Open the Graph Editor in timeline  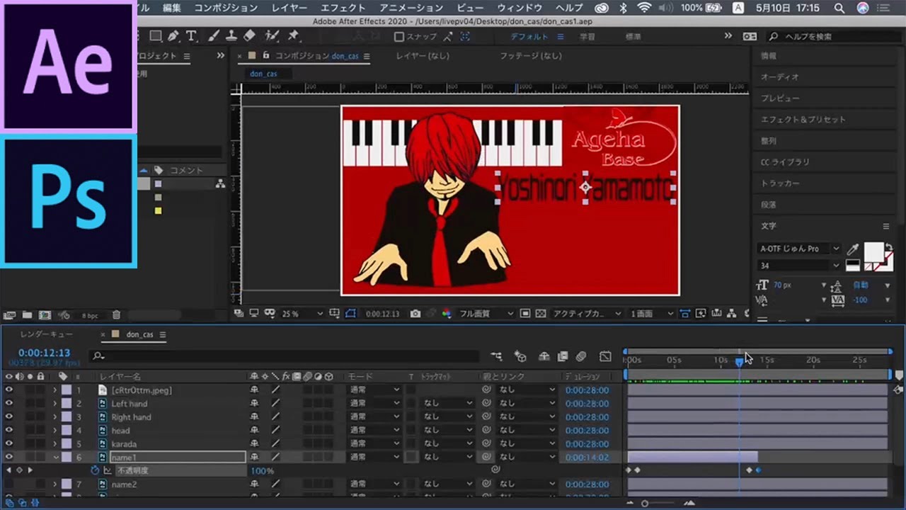605,356
